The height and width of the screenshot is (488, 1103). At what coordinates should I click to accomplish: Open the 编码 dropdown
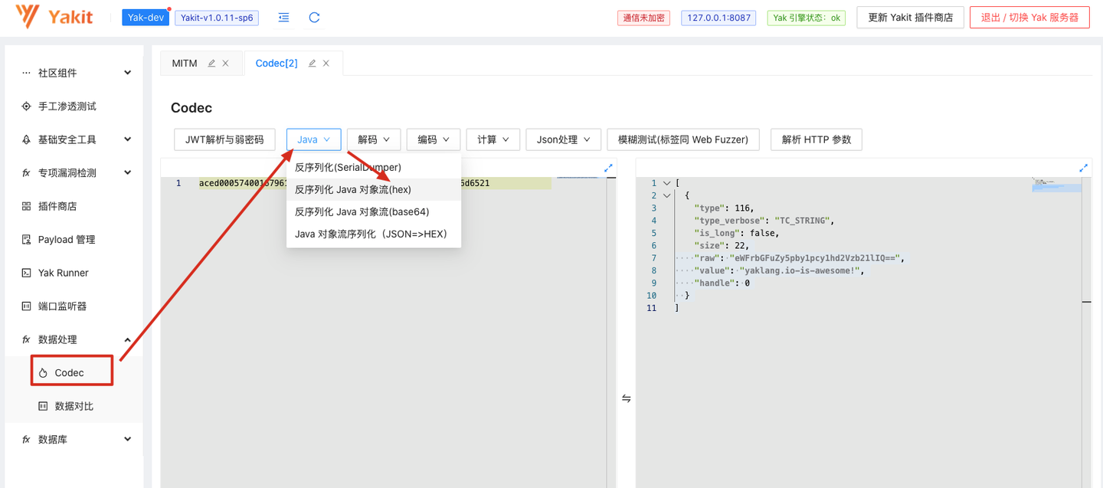point(434,139)
